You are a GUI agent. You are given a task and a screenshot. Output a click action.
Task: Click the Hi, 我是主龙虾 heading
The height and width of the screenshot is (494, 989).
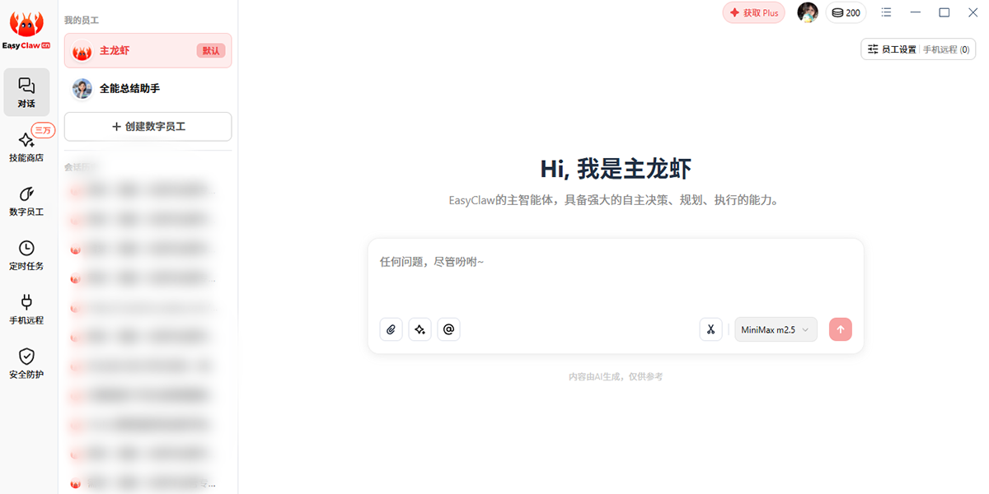[616, 169]
